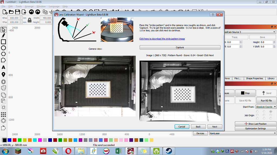This screenshot has height=155, width=277.
Task: Click the wizard's help question mark button
Action: tap(213, 15)
